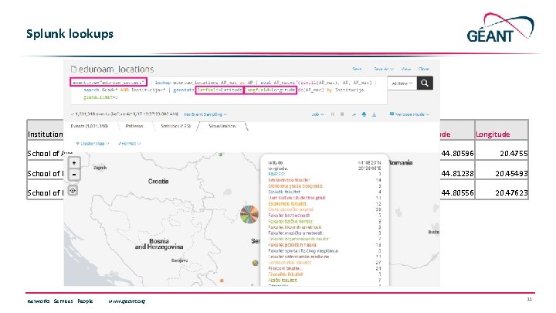The height and width of the screenshot is (313, 556).
Task: Click latitude cell 44.80596
Action: point(457,153)
